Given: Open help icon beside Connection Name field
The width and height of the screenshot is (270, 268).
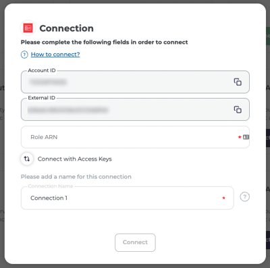Looking at the screenshot, I should 244,197.
